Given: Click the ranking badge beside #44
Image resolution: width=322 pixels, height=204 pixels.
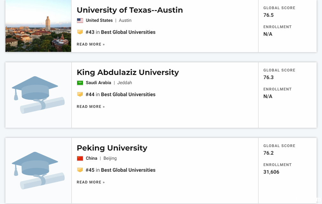Looking at the screenshot, I should [x=80, y=94].
